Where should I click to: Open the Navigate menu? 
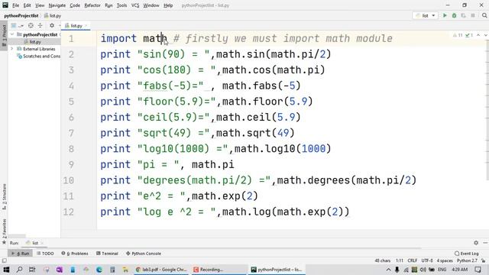pos(57,5)
